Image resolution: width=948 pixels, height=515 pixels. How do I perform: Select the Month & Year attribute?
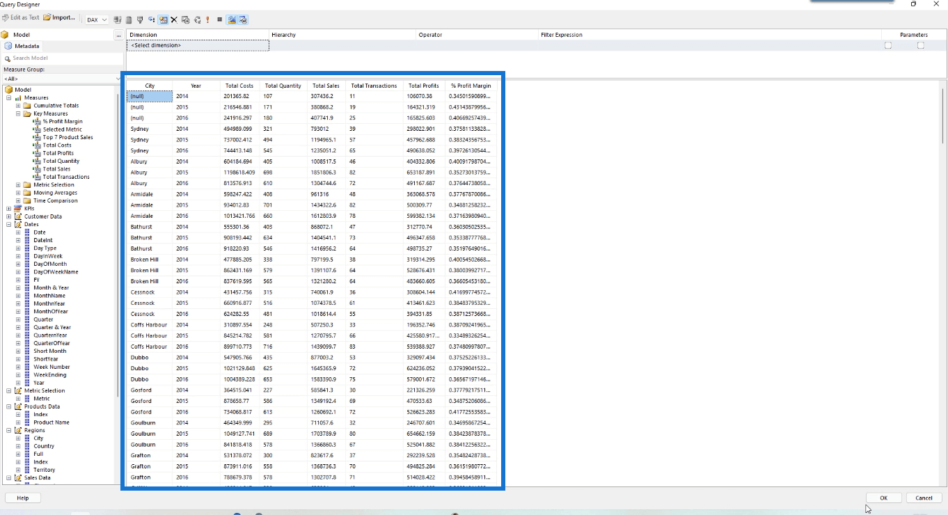coord(51,287)
